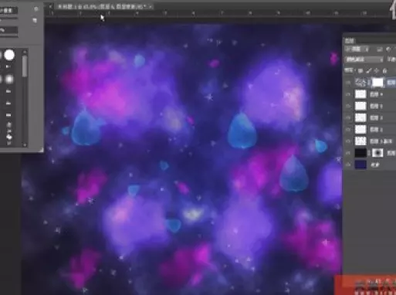396x295 pixels.
Task: Click the create new brush preset icon
Action: (35, 20)
